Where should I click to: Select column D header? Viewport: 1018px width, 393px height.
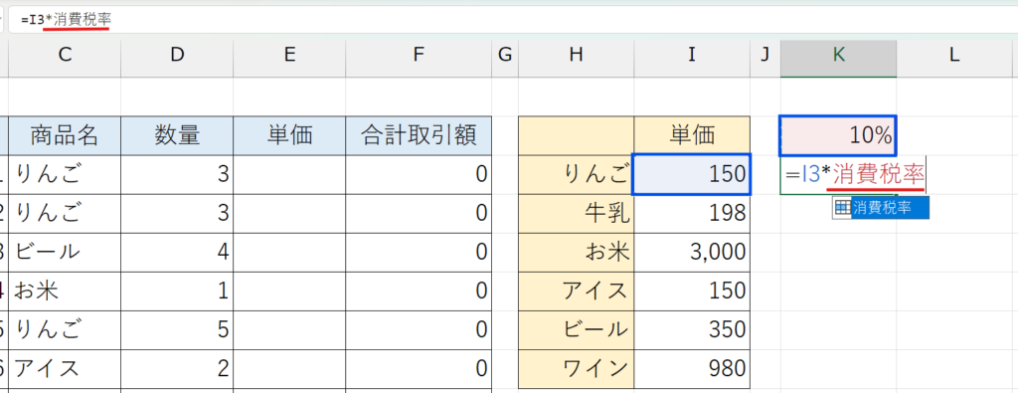point(177,55)
